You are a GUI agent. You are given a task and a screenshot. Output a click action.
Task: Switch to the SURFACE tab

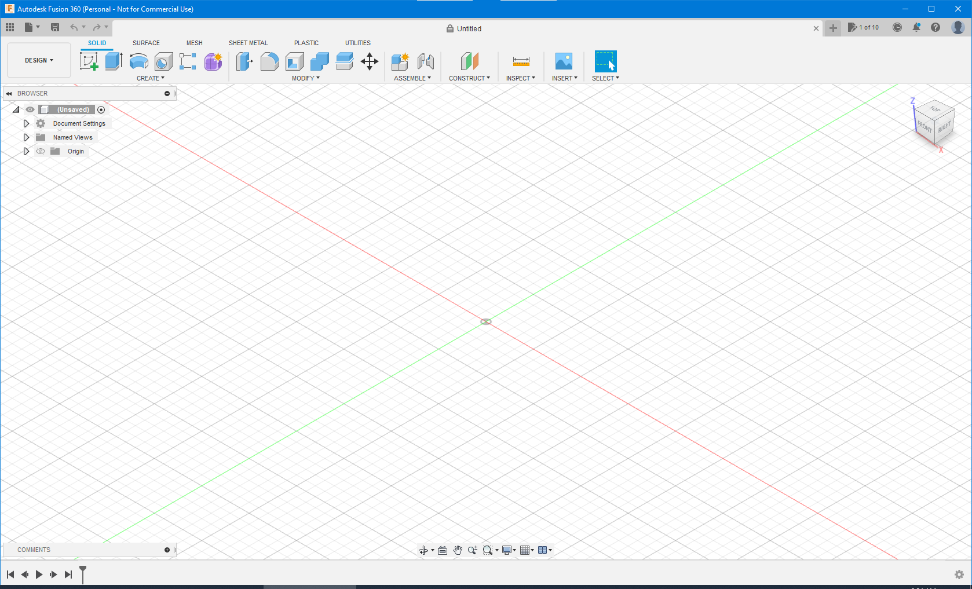click(146, 43)
